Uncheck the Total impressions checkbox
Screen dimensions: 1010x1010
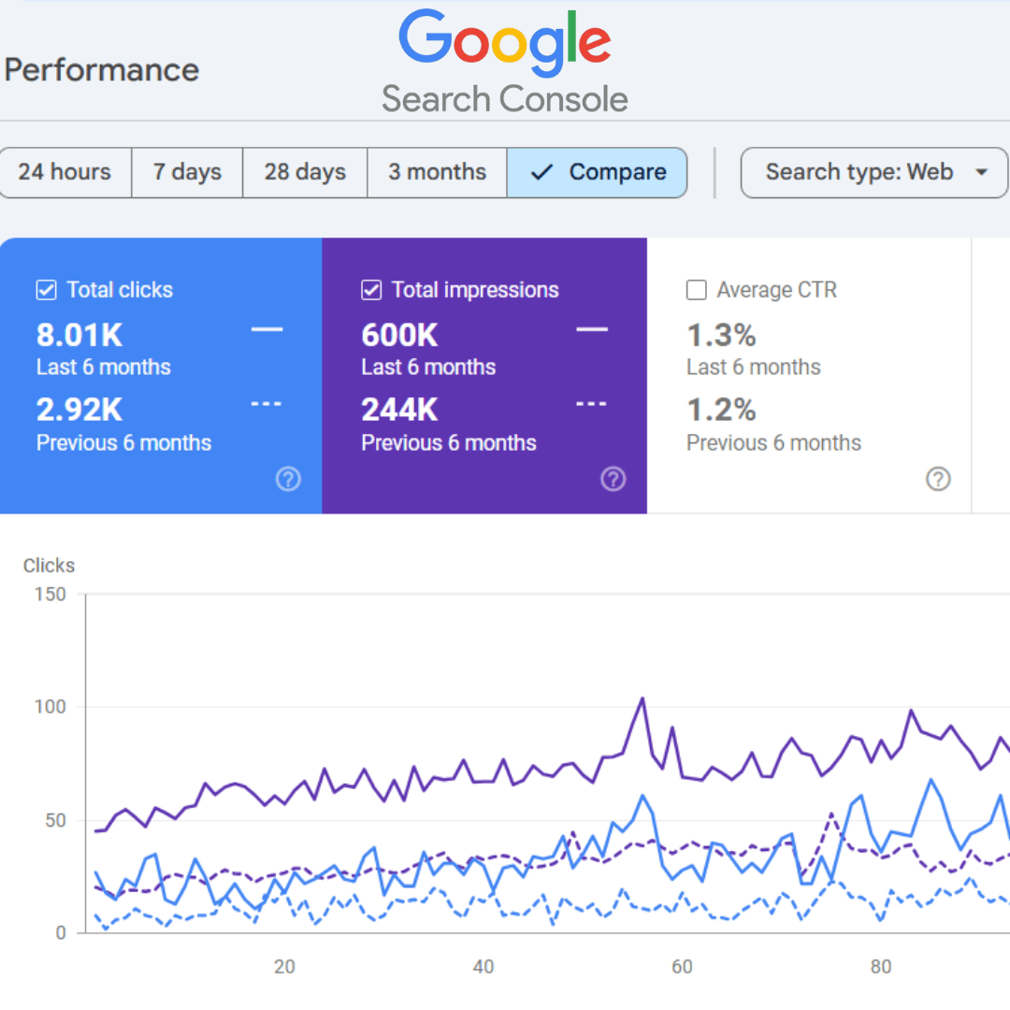coord(371,290)
